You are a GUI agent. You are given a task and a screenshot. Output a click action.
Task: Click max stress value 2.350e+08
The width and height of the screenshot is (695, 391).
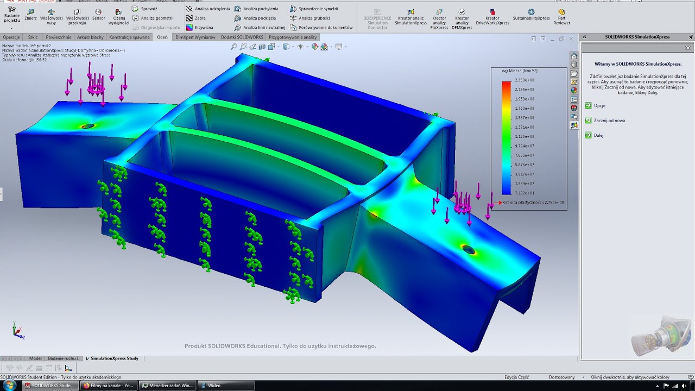[x=525, y=80]
